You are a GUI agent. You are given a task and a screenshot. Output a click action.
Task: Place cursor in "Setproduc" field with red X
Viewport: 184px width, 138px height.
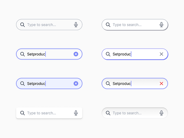(x=122, y=84)
